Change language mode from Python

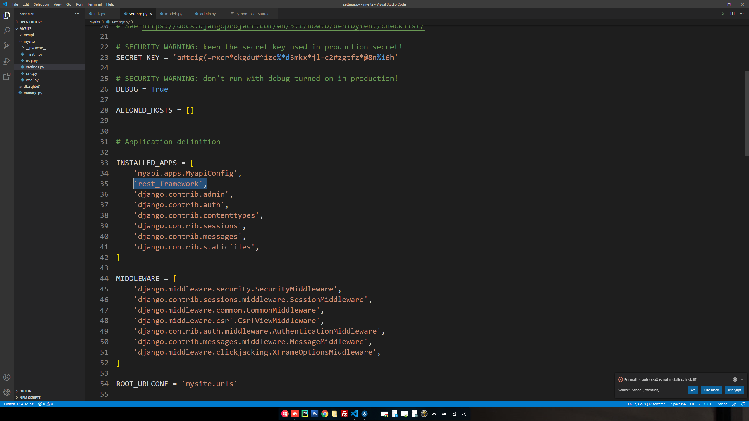pos(722,404)
